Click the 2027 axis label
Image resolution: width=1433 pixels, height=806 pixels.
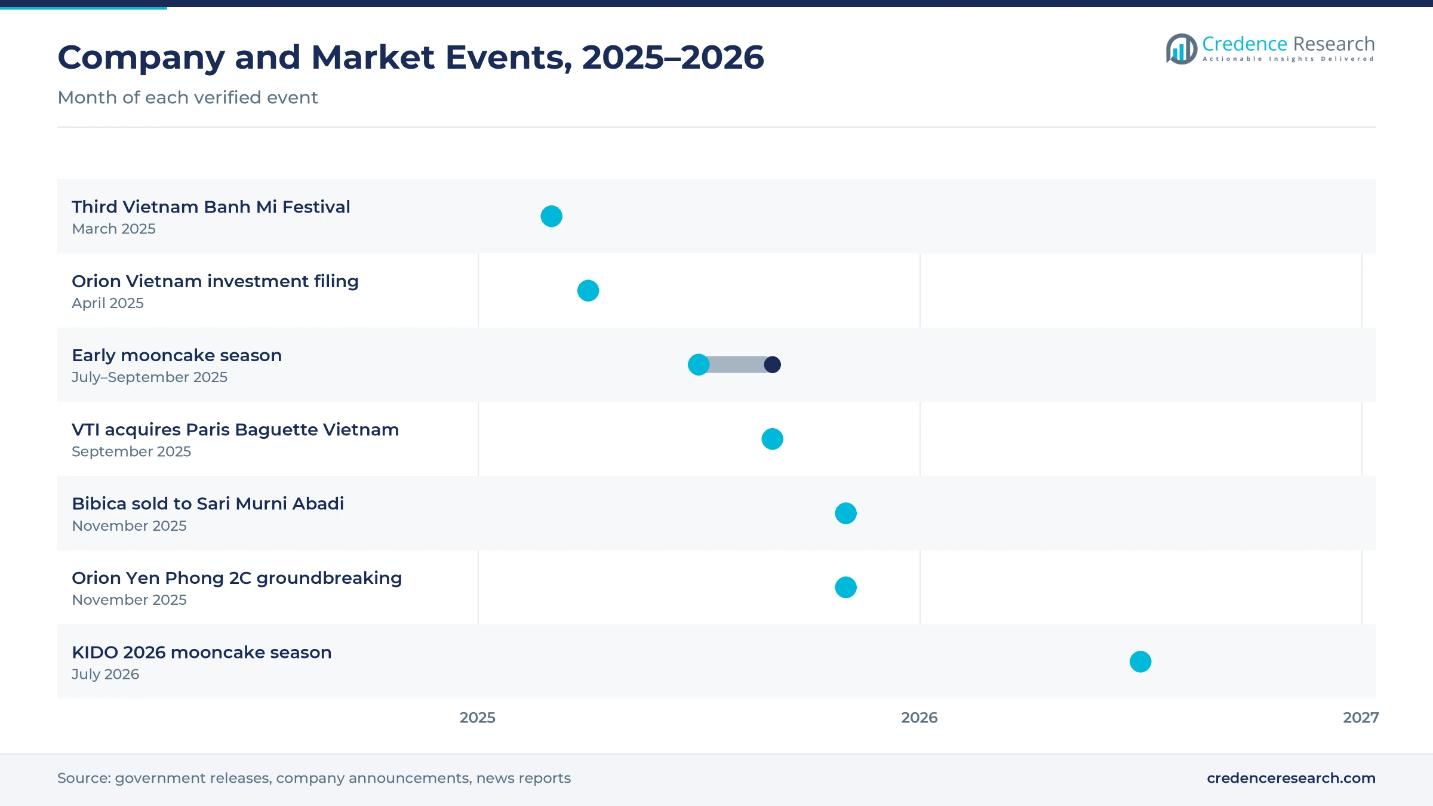[x=1361, y=718]
